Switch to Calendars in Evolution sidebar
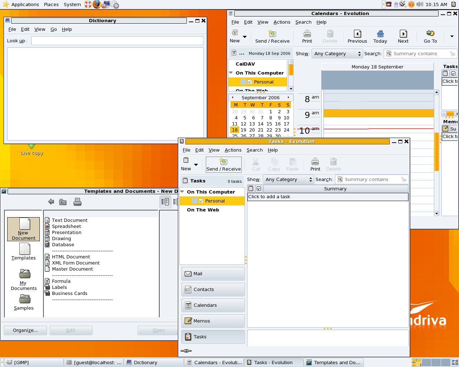 (x=213, y=305)
